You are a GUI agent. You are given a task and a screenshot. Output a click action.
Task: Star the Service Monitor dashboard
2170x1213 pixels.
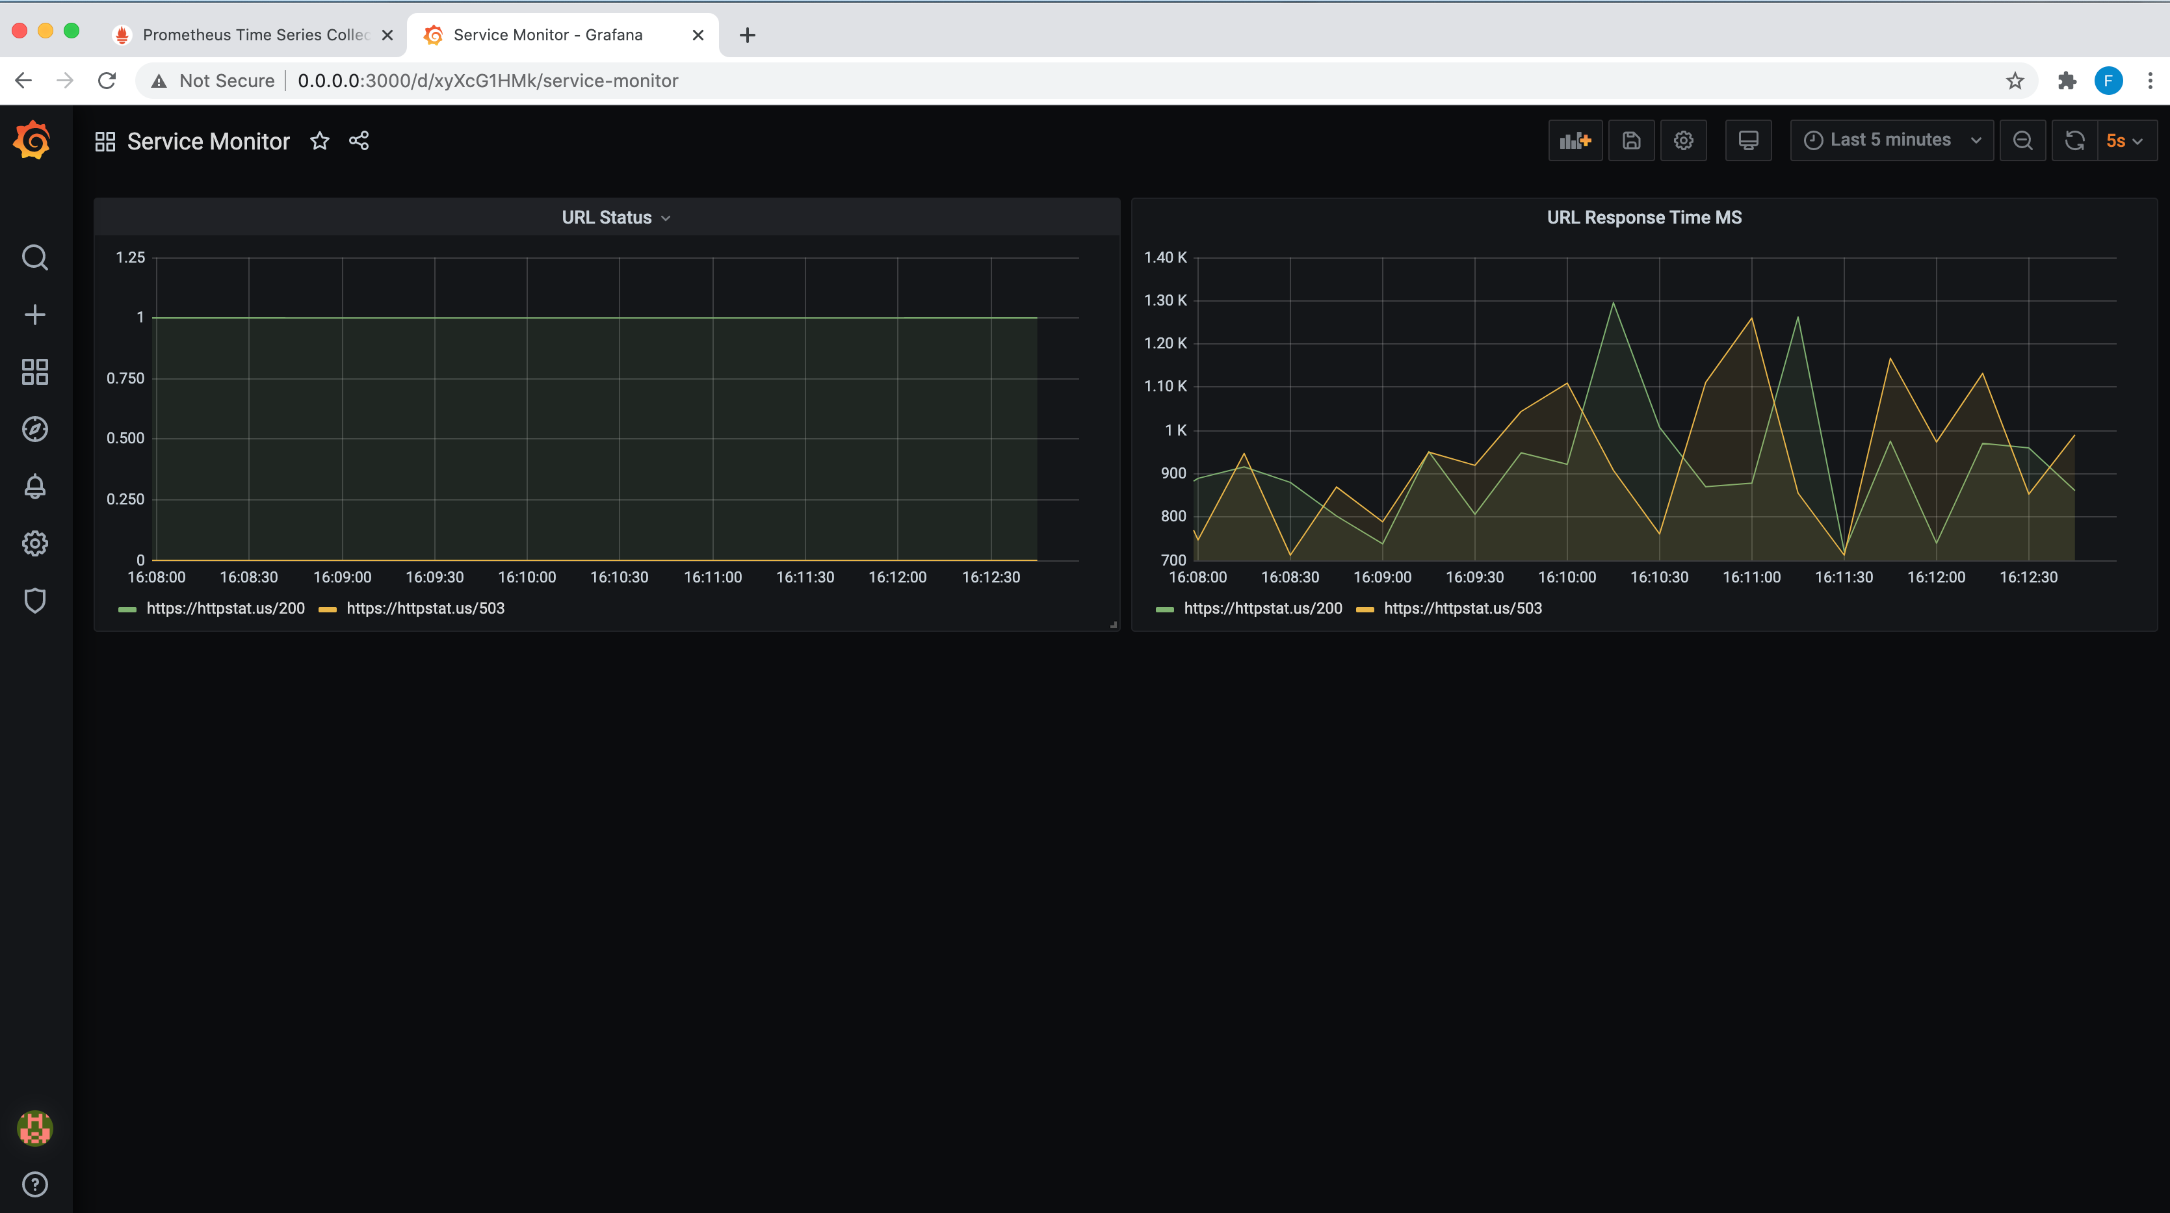click(x=319, y=140)
